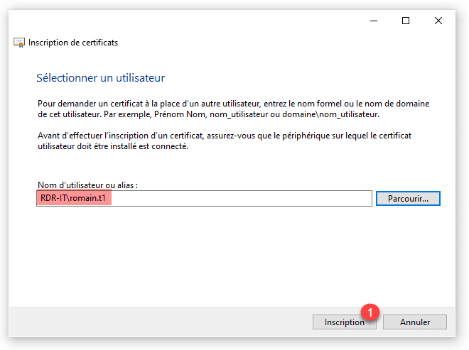Viewport: 469px width, 350px height.
Task: Close the certificate enrollment dialog
Action: (x=438, y=21)
